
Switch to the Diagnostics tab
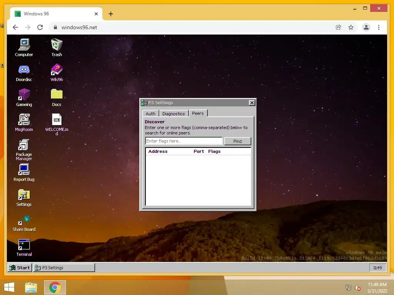(174, 114)
